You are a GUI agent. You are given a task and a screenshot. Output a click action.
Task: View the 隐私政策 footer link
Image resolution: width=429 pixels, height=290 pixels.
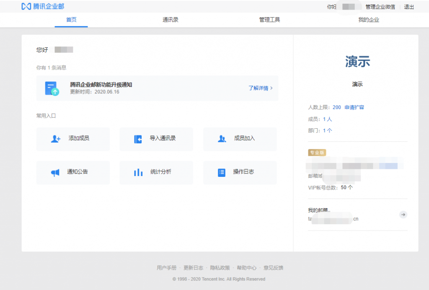coord(220,268)
